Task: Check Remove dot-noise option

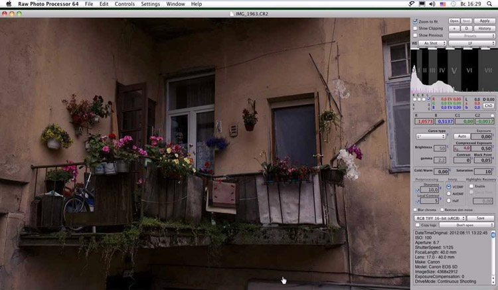Action: pyautogui.click(x=442, y=210)
